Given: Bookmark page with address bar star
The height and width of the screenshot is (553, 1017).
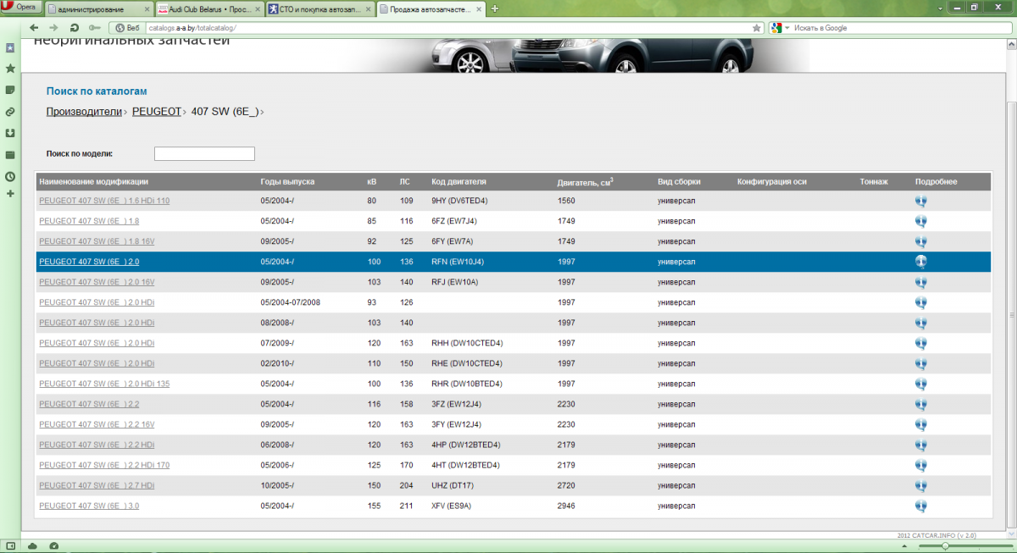Looking at the screenshot, I should point(756,28).
